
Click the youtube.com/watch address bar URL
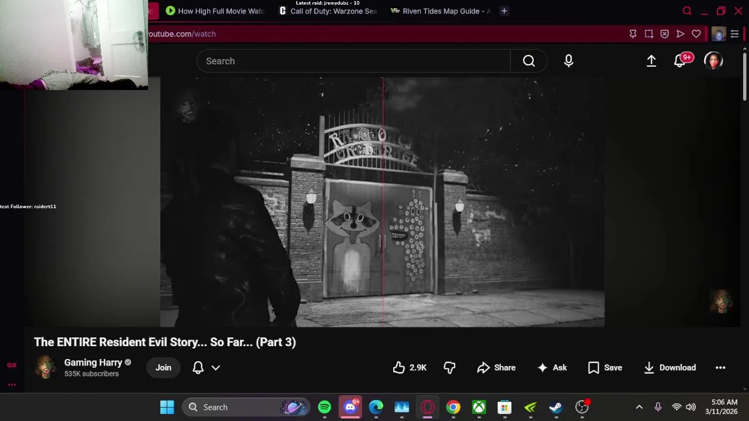point(181,34)
